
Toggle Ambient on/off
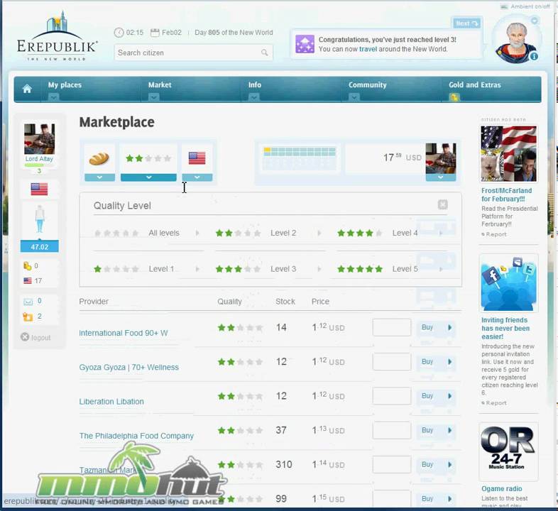point(525,6)
